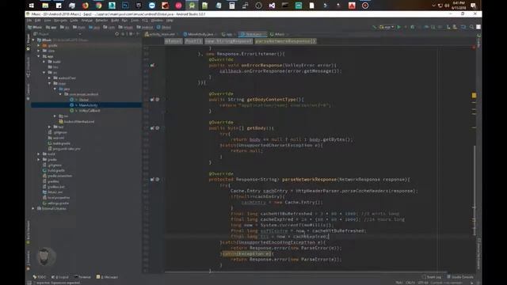Hide the Project panel with the hide icon

click(x=138, y=34)
